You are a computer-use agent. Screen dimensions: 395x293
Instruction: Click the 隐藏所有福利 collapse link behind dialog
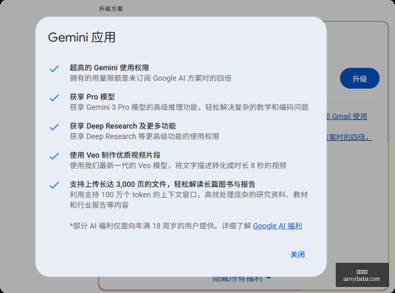point(242,278)
